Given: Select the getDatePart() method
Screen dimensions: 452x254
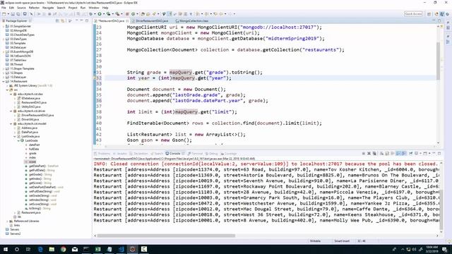Looking at the screenshot, I should point(42,167).
